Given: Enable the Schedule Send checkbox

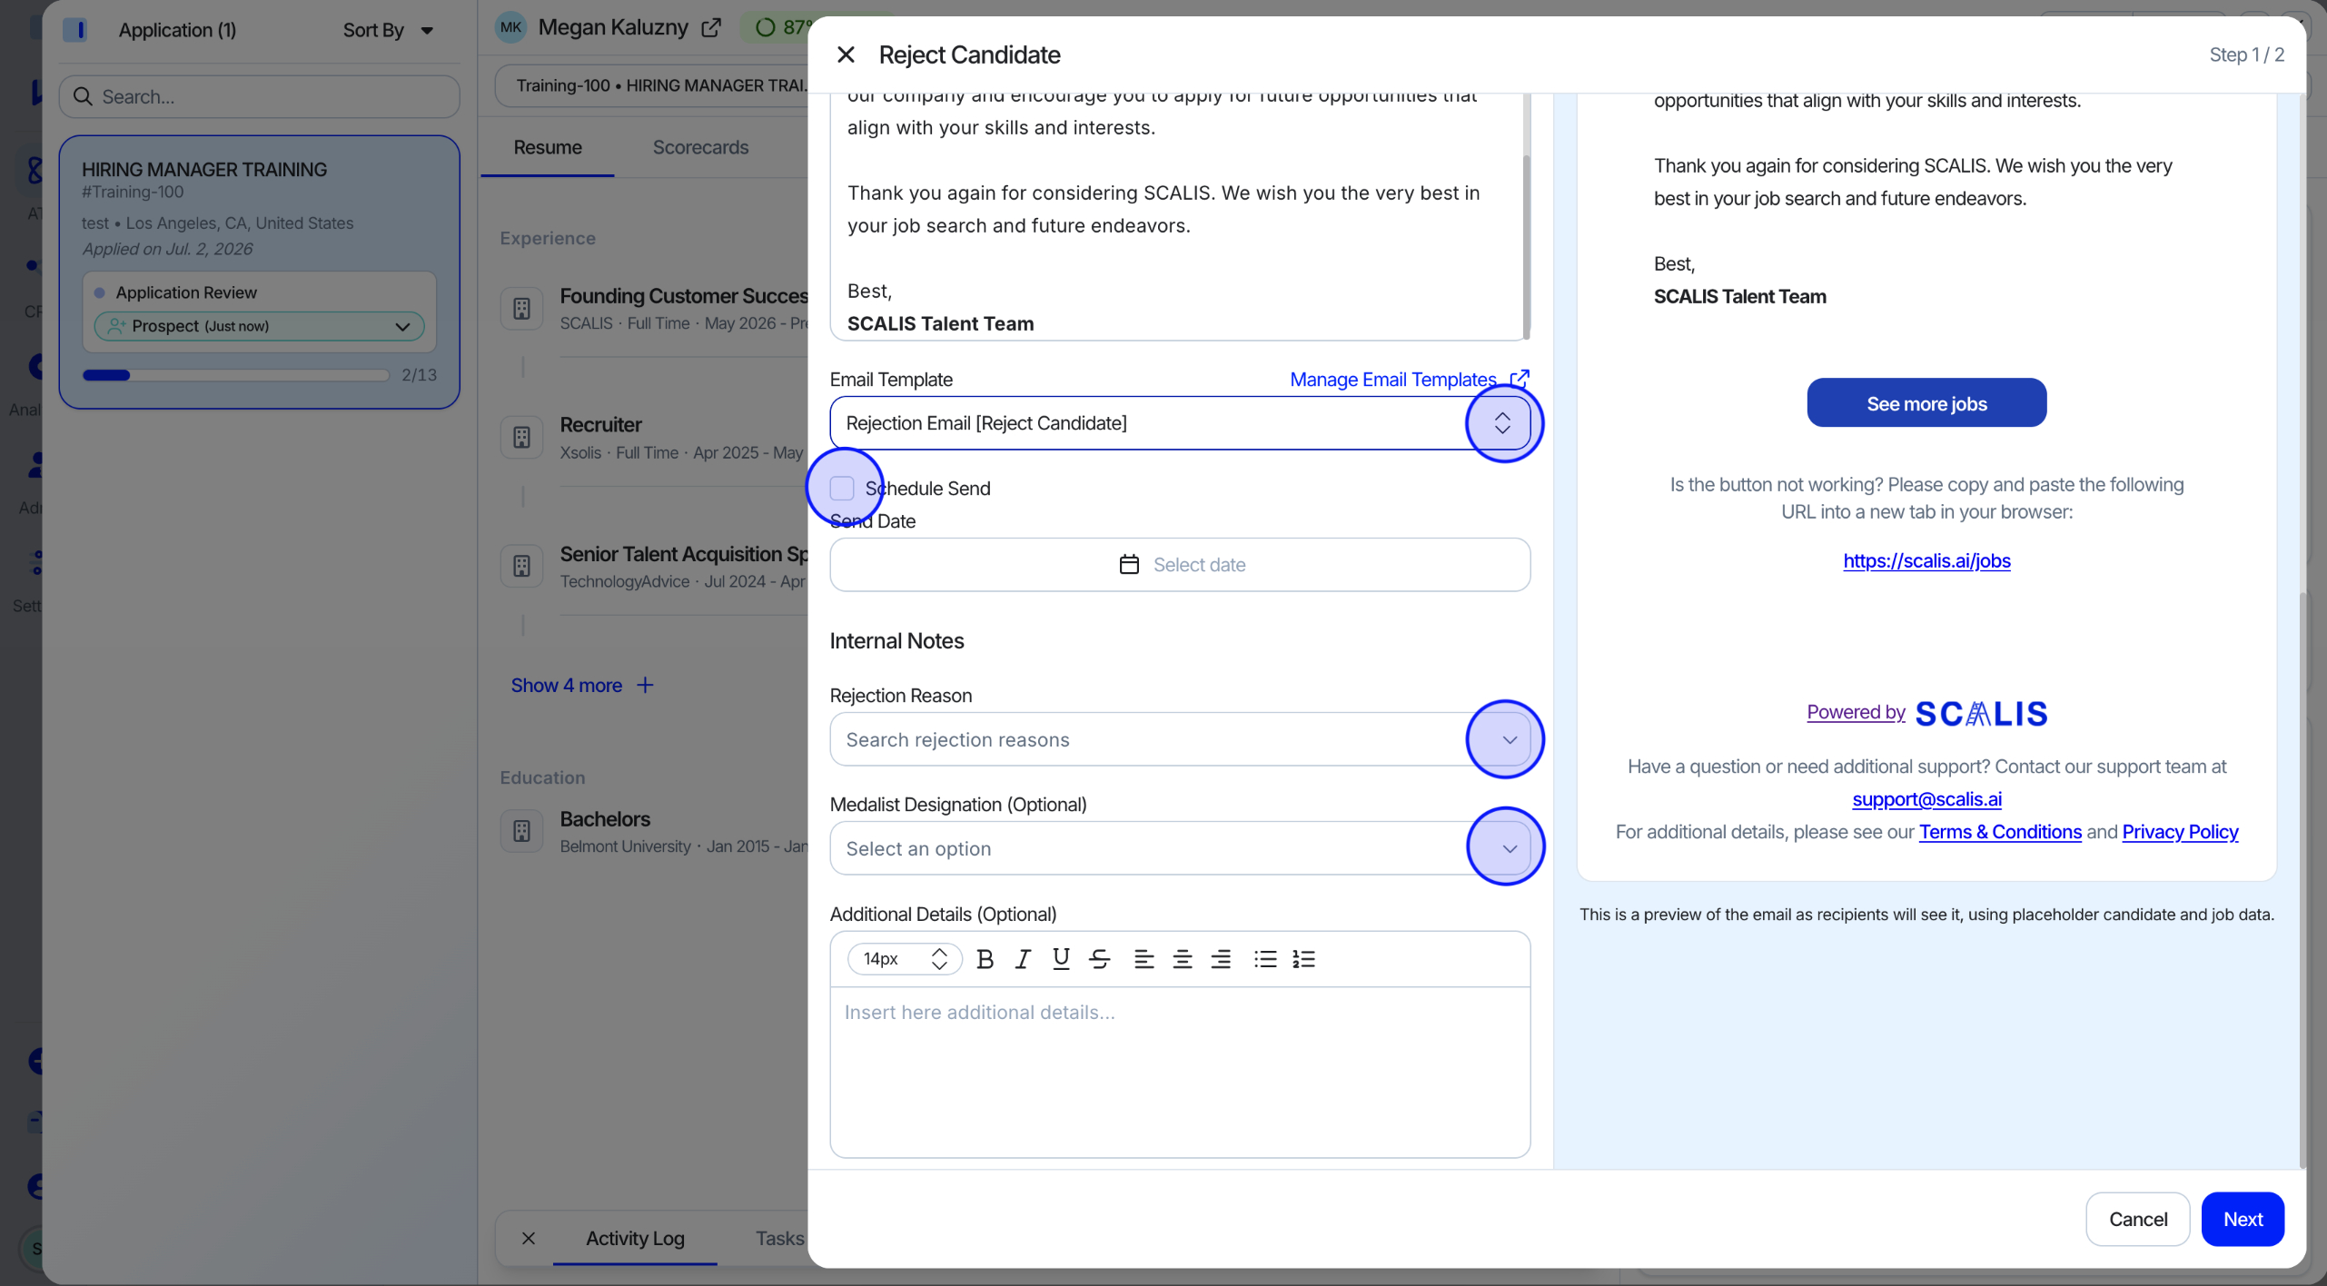Looking at the screenshot, I should pyautogui.click(x=842, y=488).
